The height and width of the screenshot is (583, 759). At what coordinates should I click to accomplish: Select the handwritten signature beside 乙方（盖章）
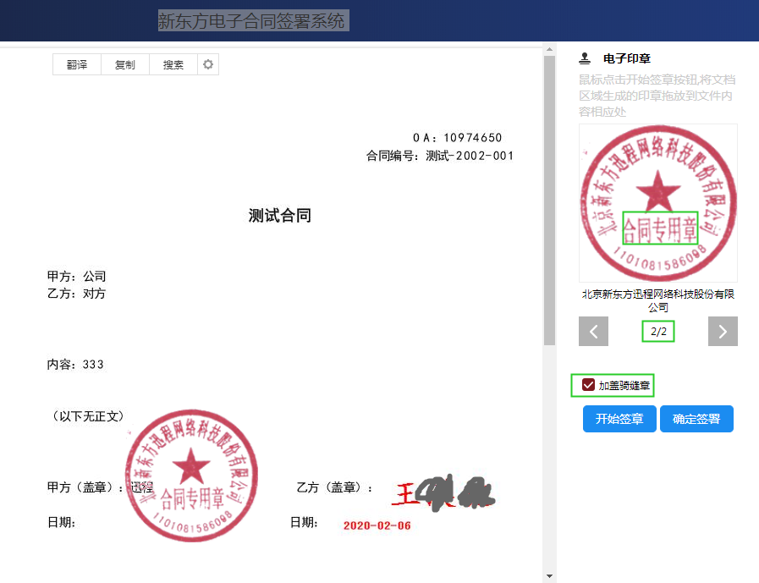pos(443,492)
